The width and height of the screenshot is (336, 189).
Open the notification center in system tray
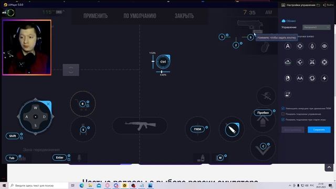click(330, 185)
